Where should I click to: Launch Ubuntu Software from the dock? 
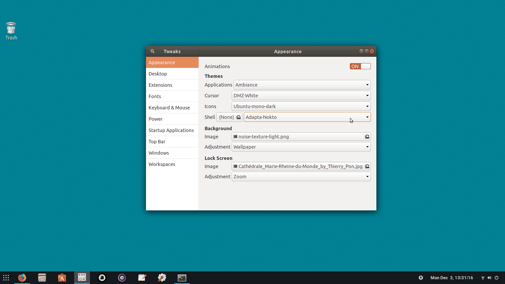[62, 277]
